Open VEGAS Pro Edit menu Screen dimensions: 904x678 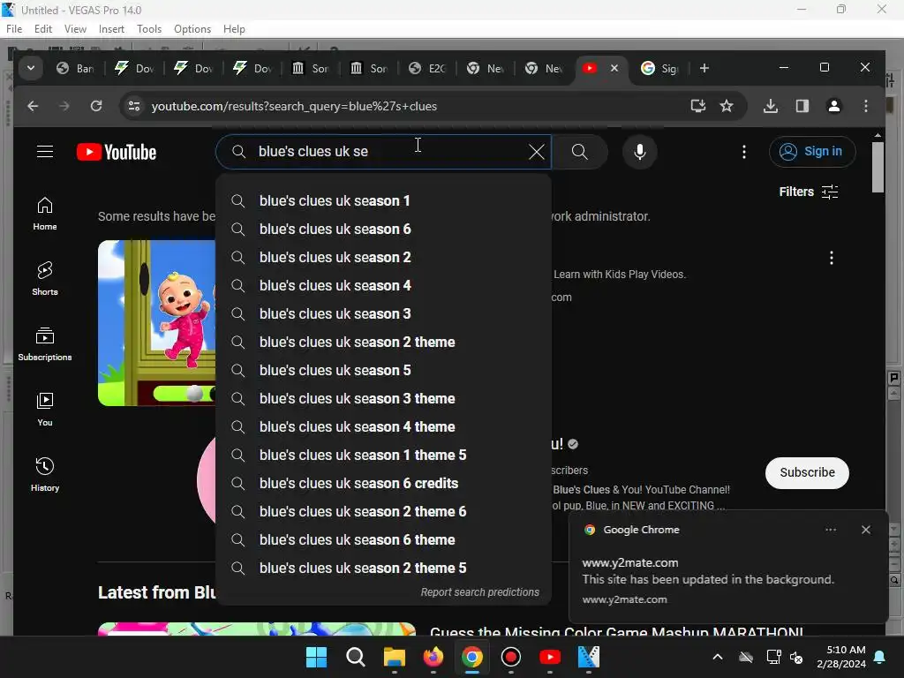42,29
